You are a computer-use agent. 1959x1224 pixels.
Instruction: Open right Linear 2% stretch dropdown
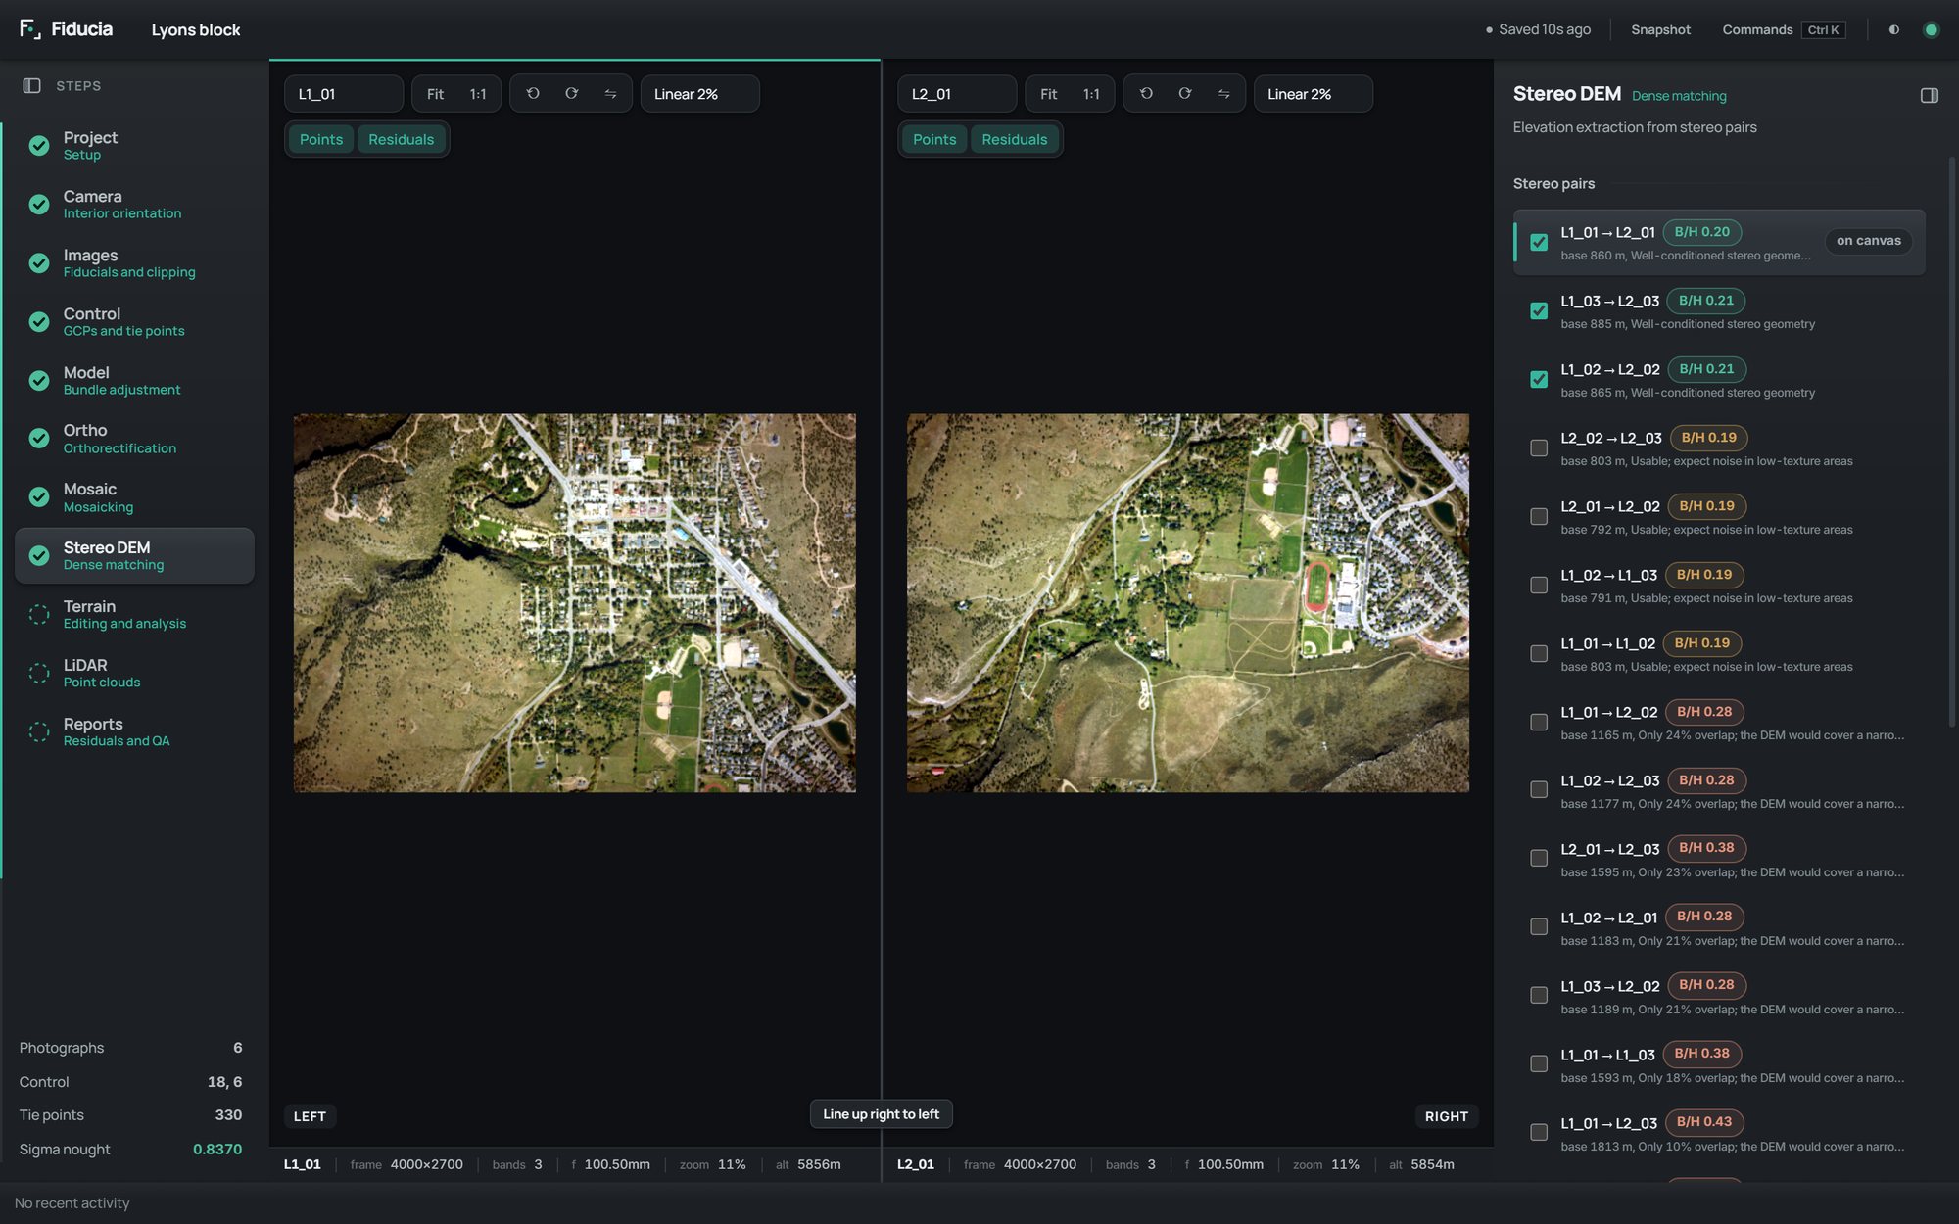pyautogui.click(x=1313, y=94)
